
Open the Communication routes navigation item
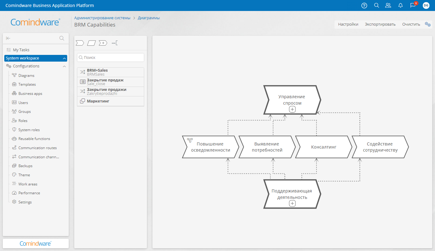click(38, 148)
